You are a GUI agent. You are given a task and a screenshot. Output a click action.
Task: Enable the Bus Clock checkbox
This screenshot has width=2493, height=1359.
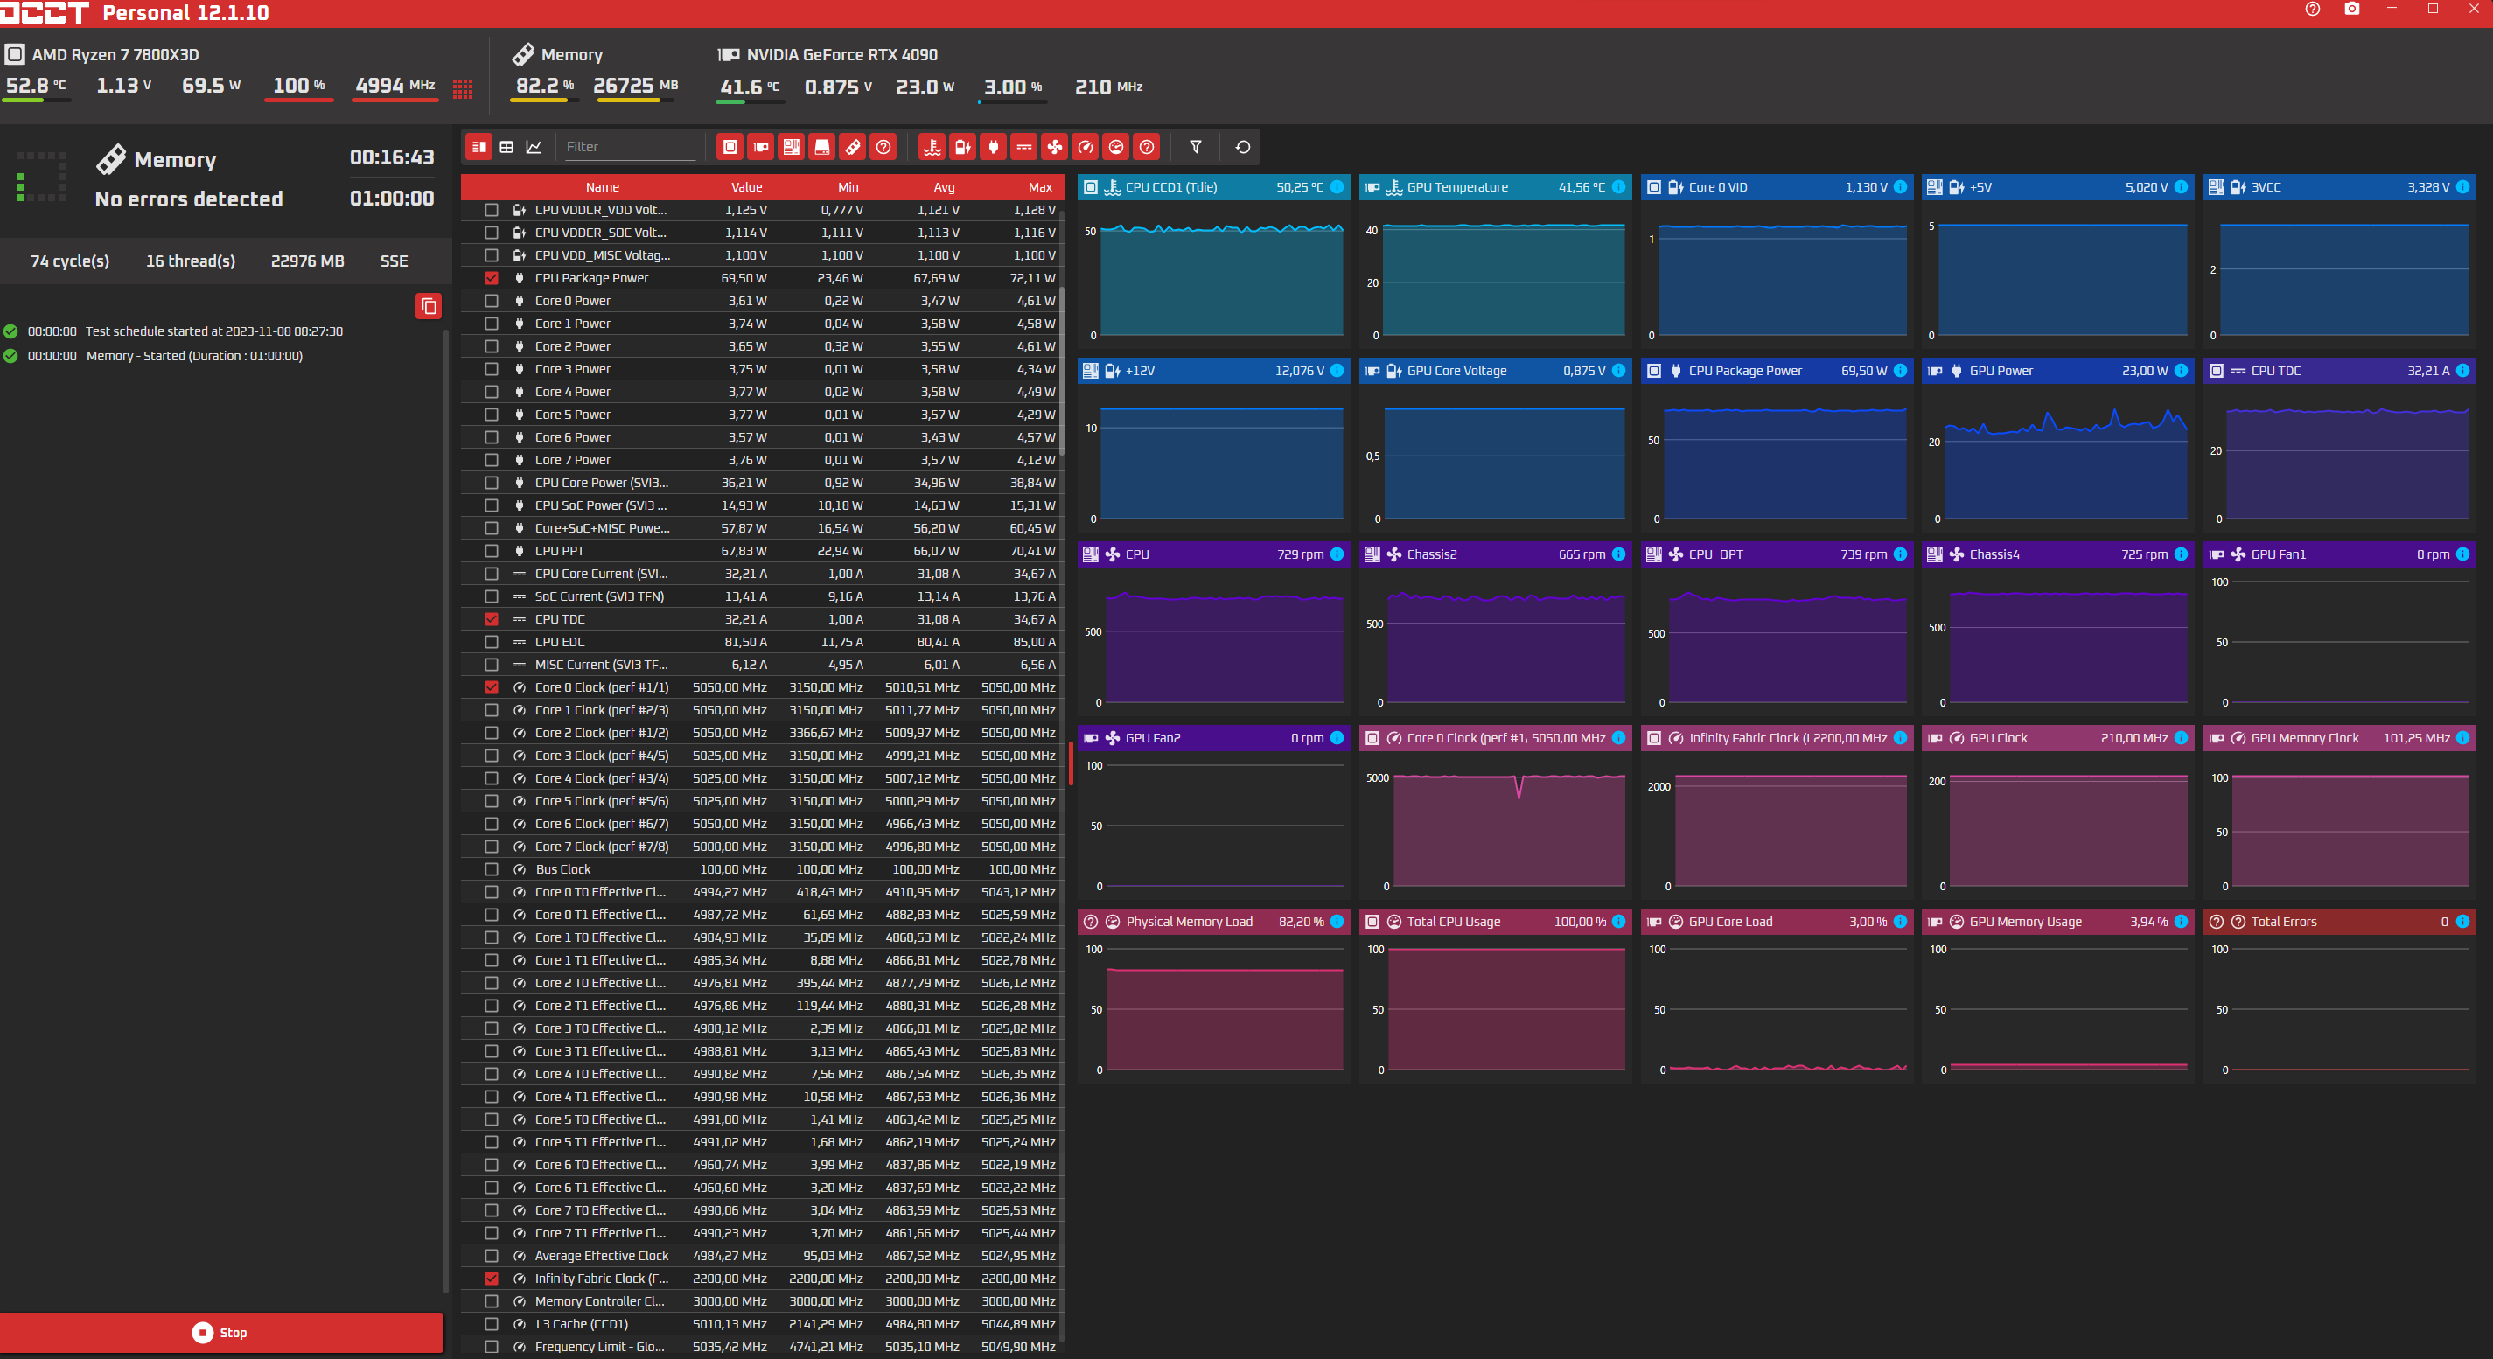[492, 869]
